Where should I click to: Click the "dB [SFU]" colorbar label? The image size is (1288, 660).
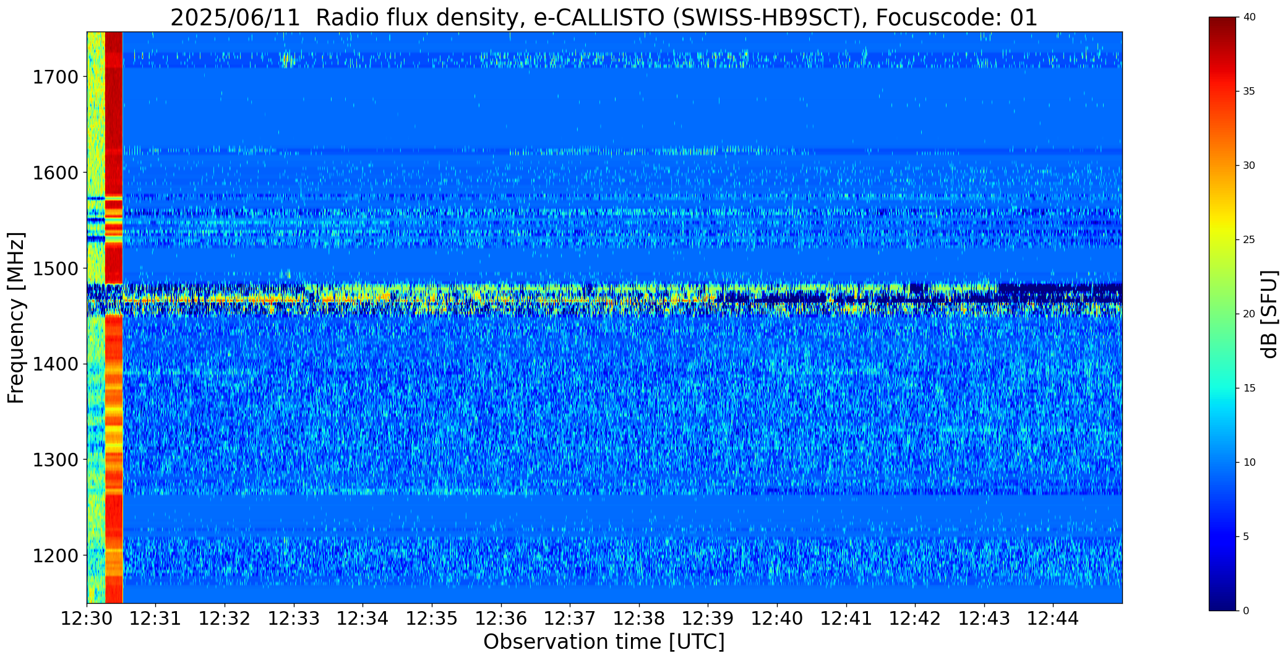[1269, 314]
